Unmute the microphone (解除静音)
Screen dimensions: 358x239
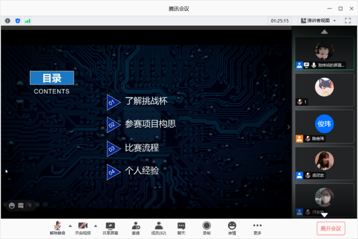point(57,228)
